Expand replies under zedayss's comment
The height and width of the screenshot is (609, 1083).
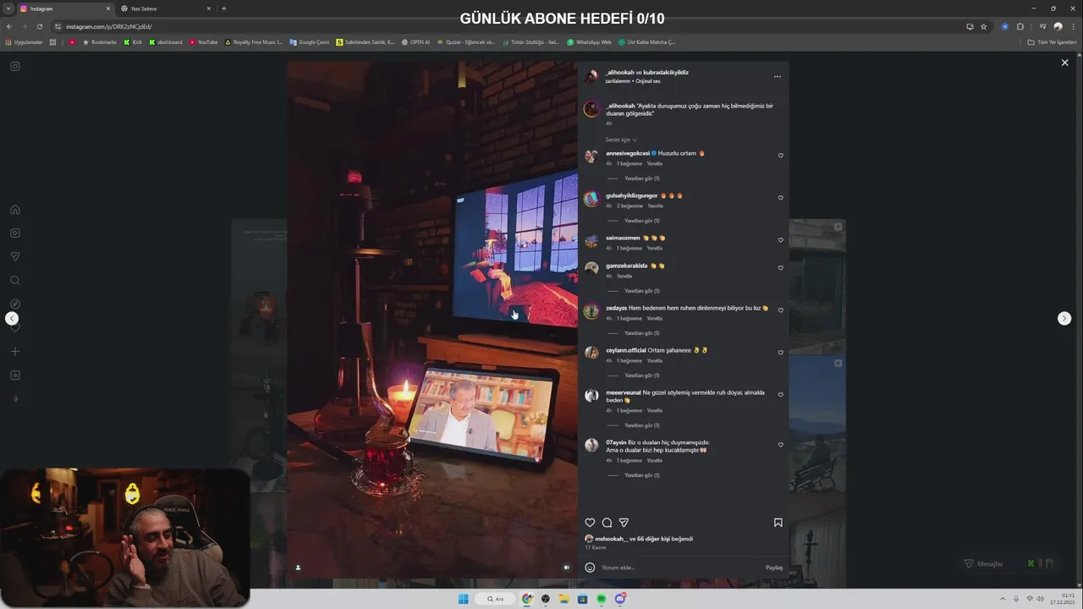tap(641, 333)
